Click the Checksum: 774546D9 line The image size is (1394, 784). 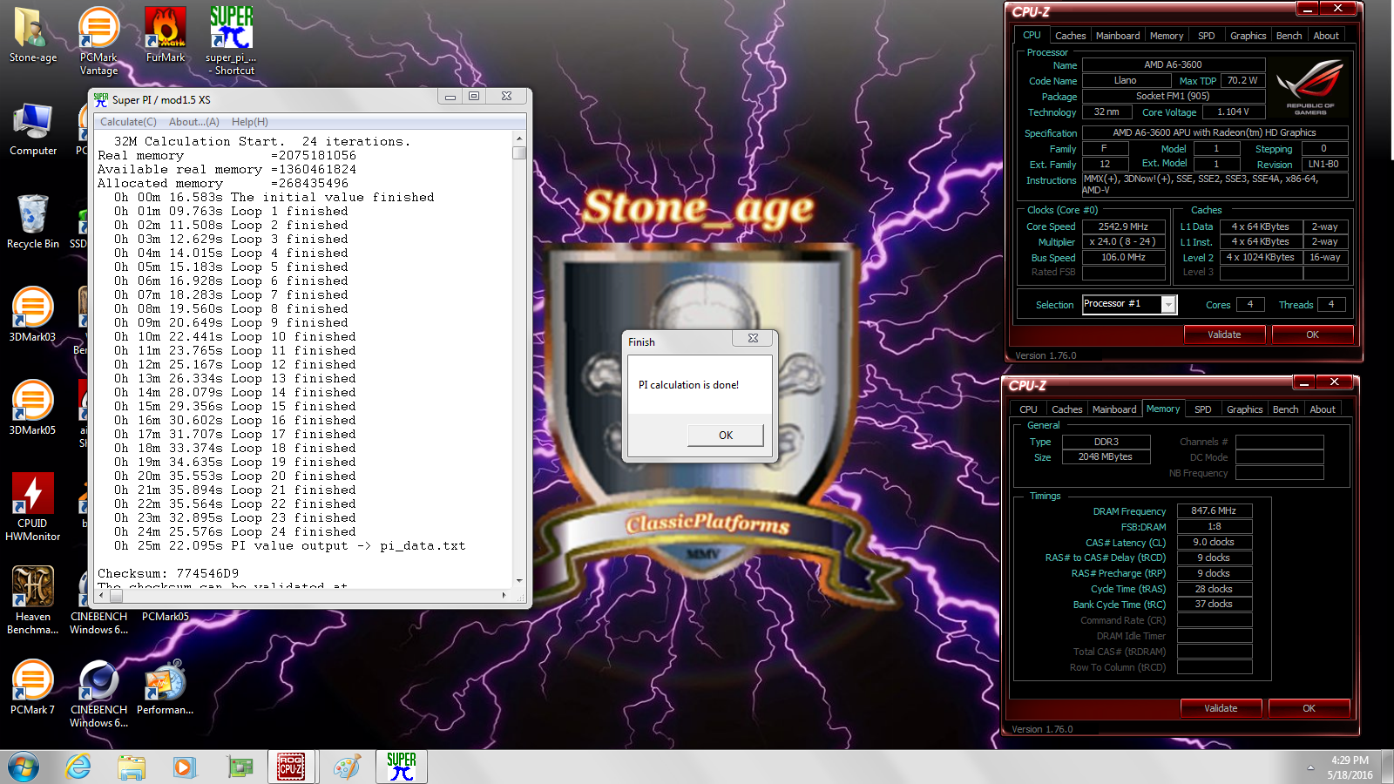[x=168, y=574]
